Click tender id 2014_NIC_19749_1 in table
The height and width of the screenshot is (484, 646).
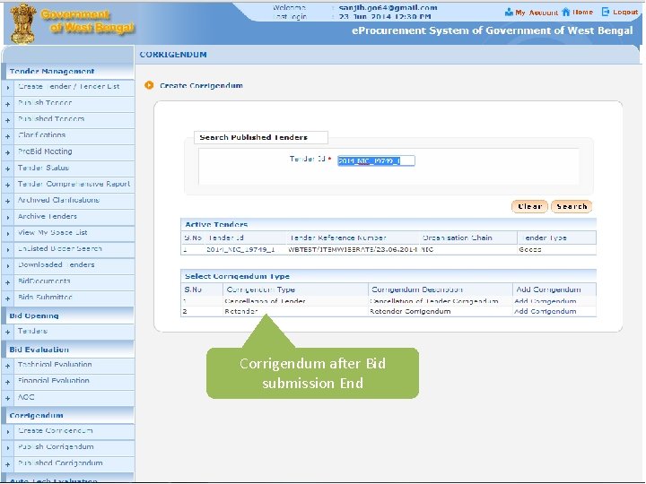[x=240, y=249]
